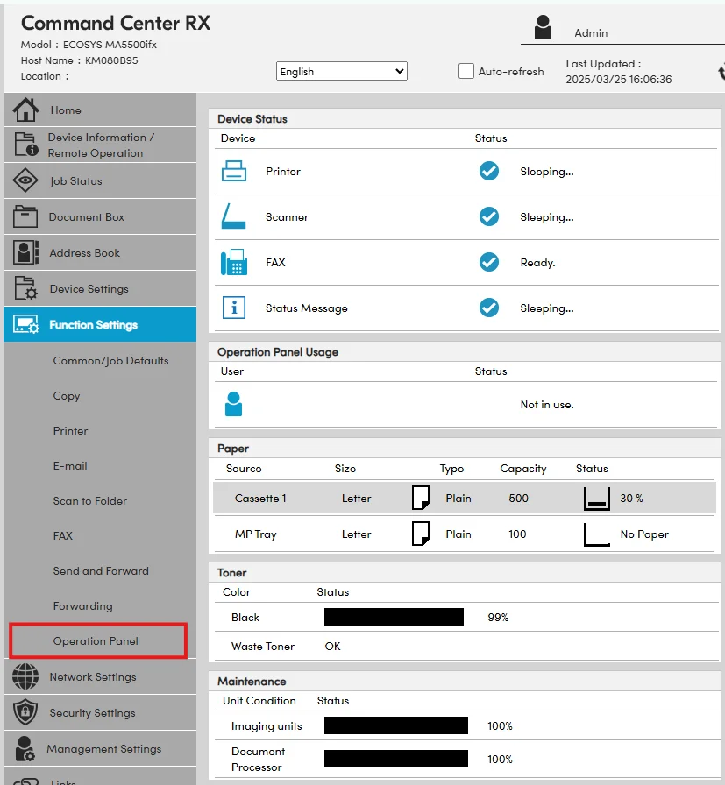Click the Management Settings user-gear icon
The image size is (725, 785).
click(26, 749)
